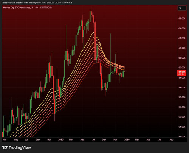Image resolution: width=189 pixels, height=153 pixels.
Task: Click the tallest green candle at chart peak
Action: coord(90,16)
